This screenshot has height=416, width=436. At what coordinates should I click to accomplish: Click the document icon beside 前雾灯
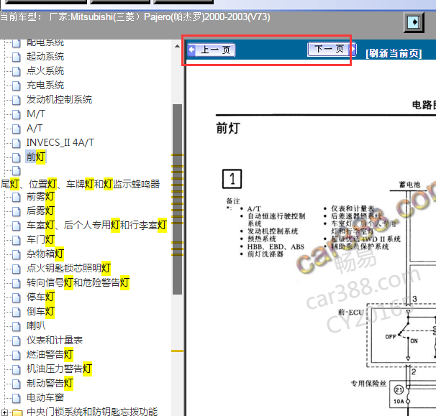click(17, 197)
